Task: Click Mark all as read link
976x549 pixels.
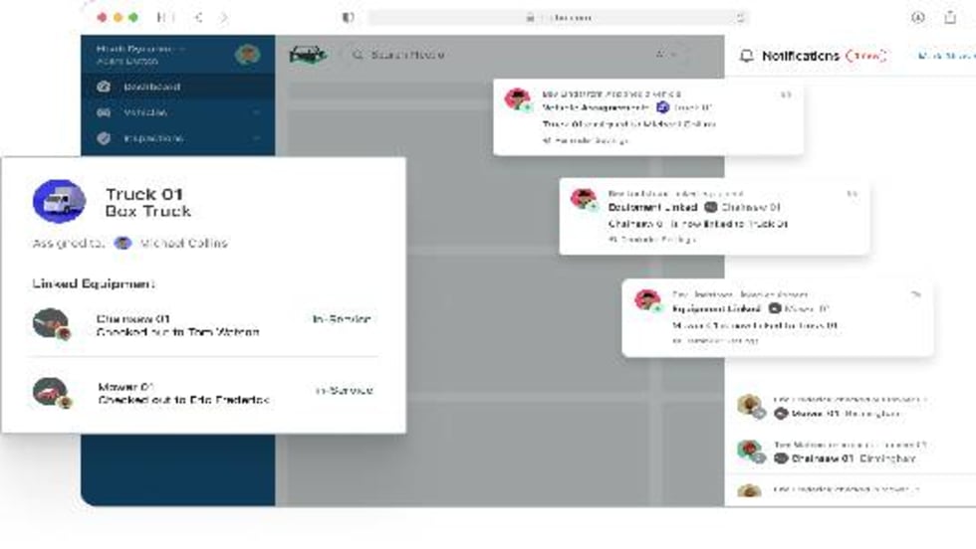Action: 946,56
